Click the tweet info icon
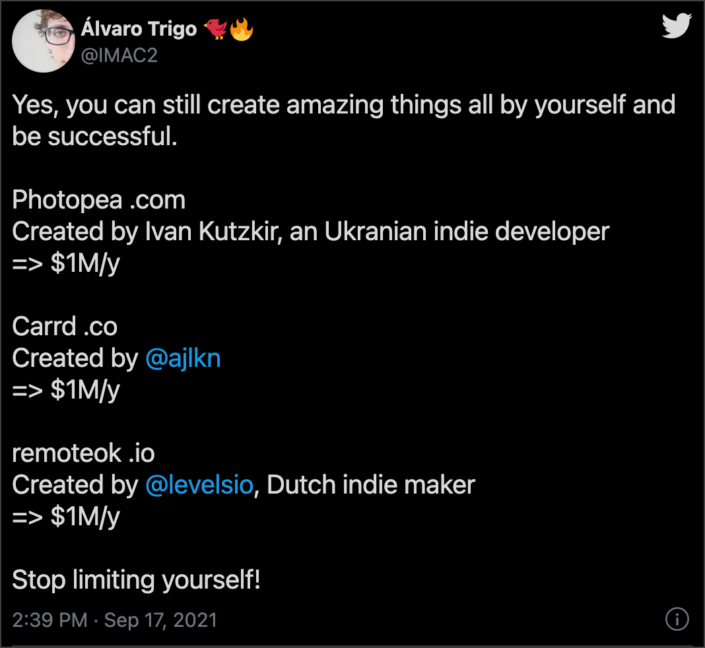 pyautogui.click(x=677, y=619)
